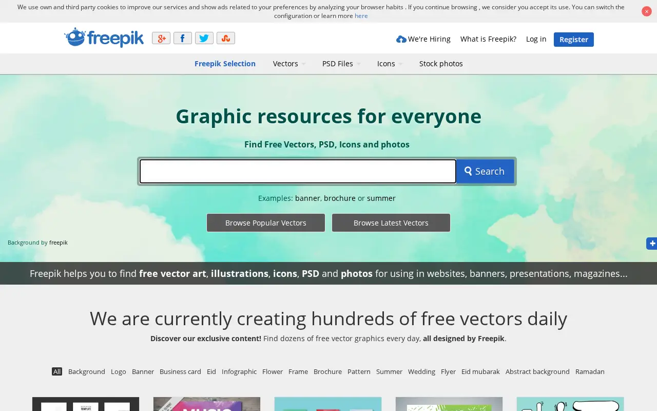Open the speech bubble vector thumbnail
The image size is (657, 411).
[570, 404]
